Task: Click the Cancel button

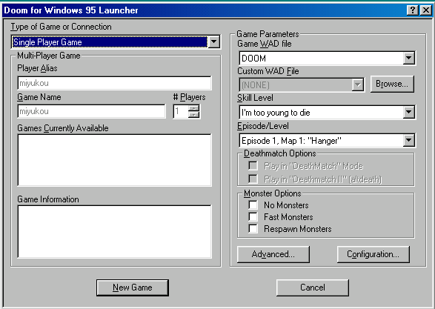Action: [x=313, y=288]
